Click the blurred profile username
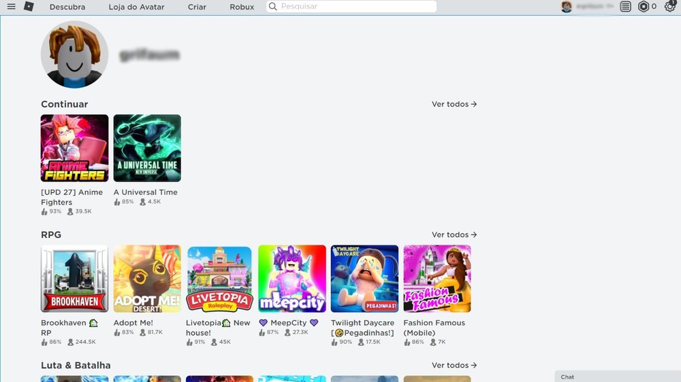Viewport: 681px width, 382px height. click(x=149, y=55)
